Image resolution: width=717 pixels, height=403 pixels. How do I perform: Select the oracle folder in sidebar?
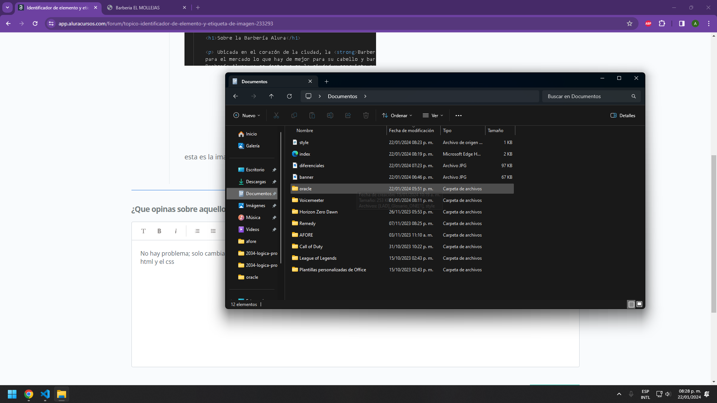point(252,277)
